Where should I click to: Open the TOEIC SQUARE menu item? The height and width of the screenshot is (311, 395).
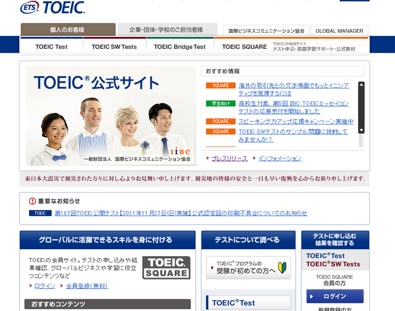pyautogui.click(x=291, y=46)
